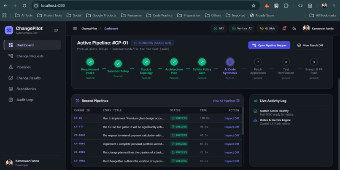Open the AI Tools bookmarks folder
Image resolution: width=340 pixels, height=170 pixels.
click(x=24, y=15)
